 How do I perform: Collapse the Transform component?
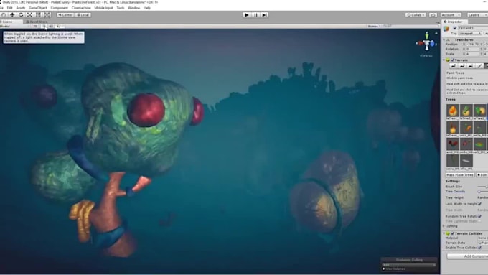[x=444, y=40]
